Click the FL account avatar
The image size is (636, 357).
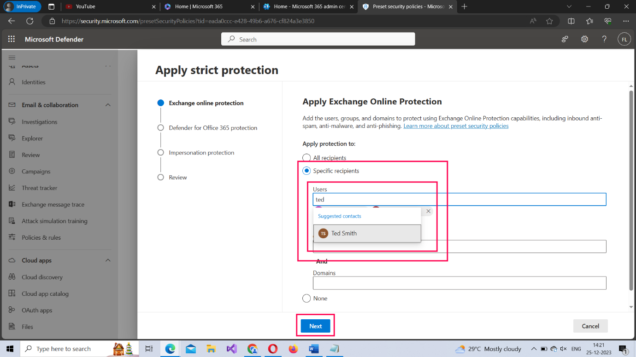click(624, 39)
